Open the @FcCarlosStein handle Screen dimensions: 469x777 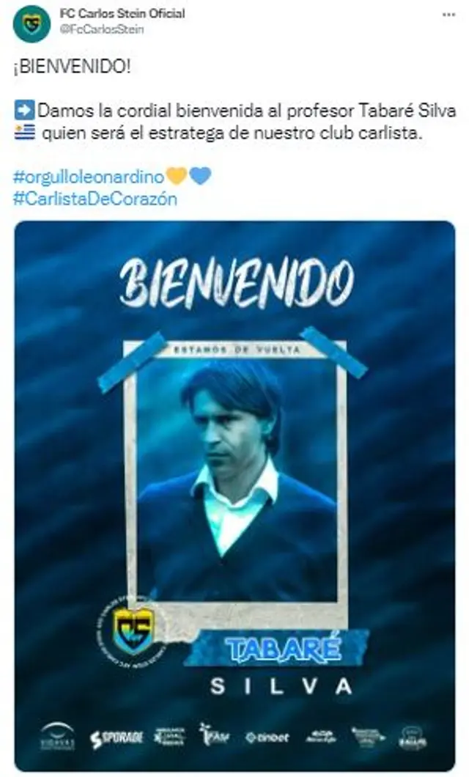(102, 30)
